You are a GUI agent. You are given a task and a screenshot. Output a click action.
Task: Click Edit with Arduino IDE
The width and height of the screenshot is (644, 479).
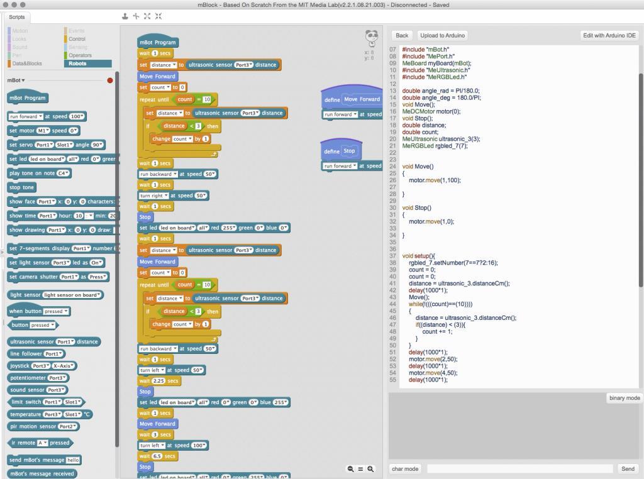click(609, 36)
